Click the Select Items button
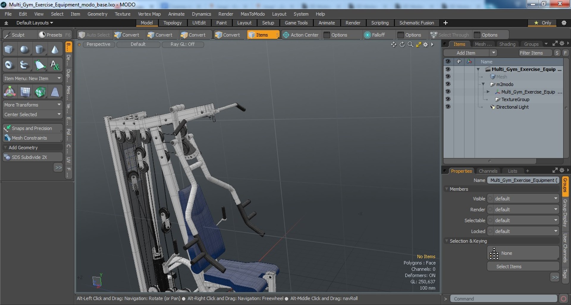This screenshot has height=305, width=571. point(523,266)
